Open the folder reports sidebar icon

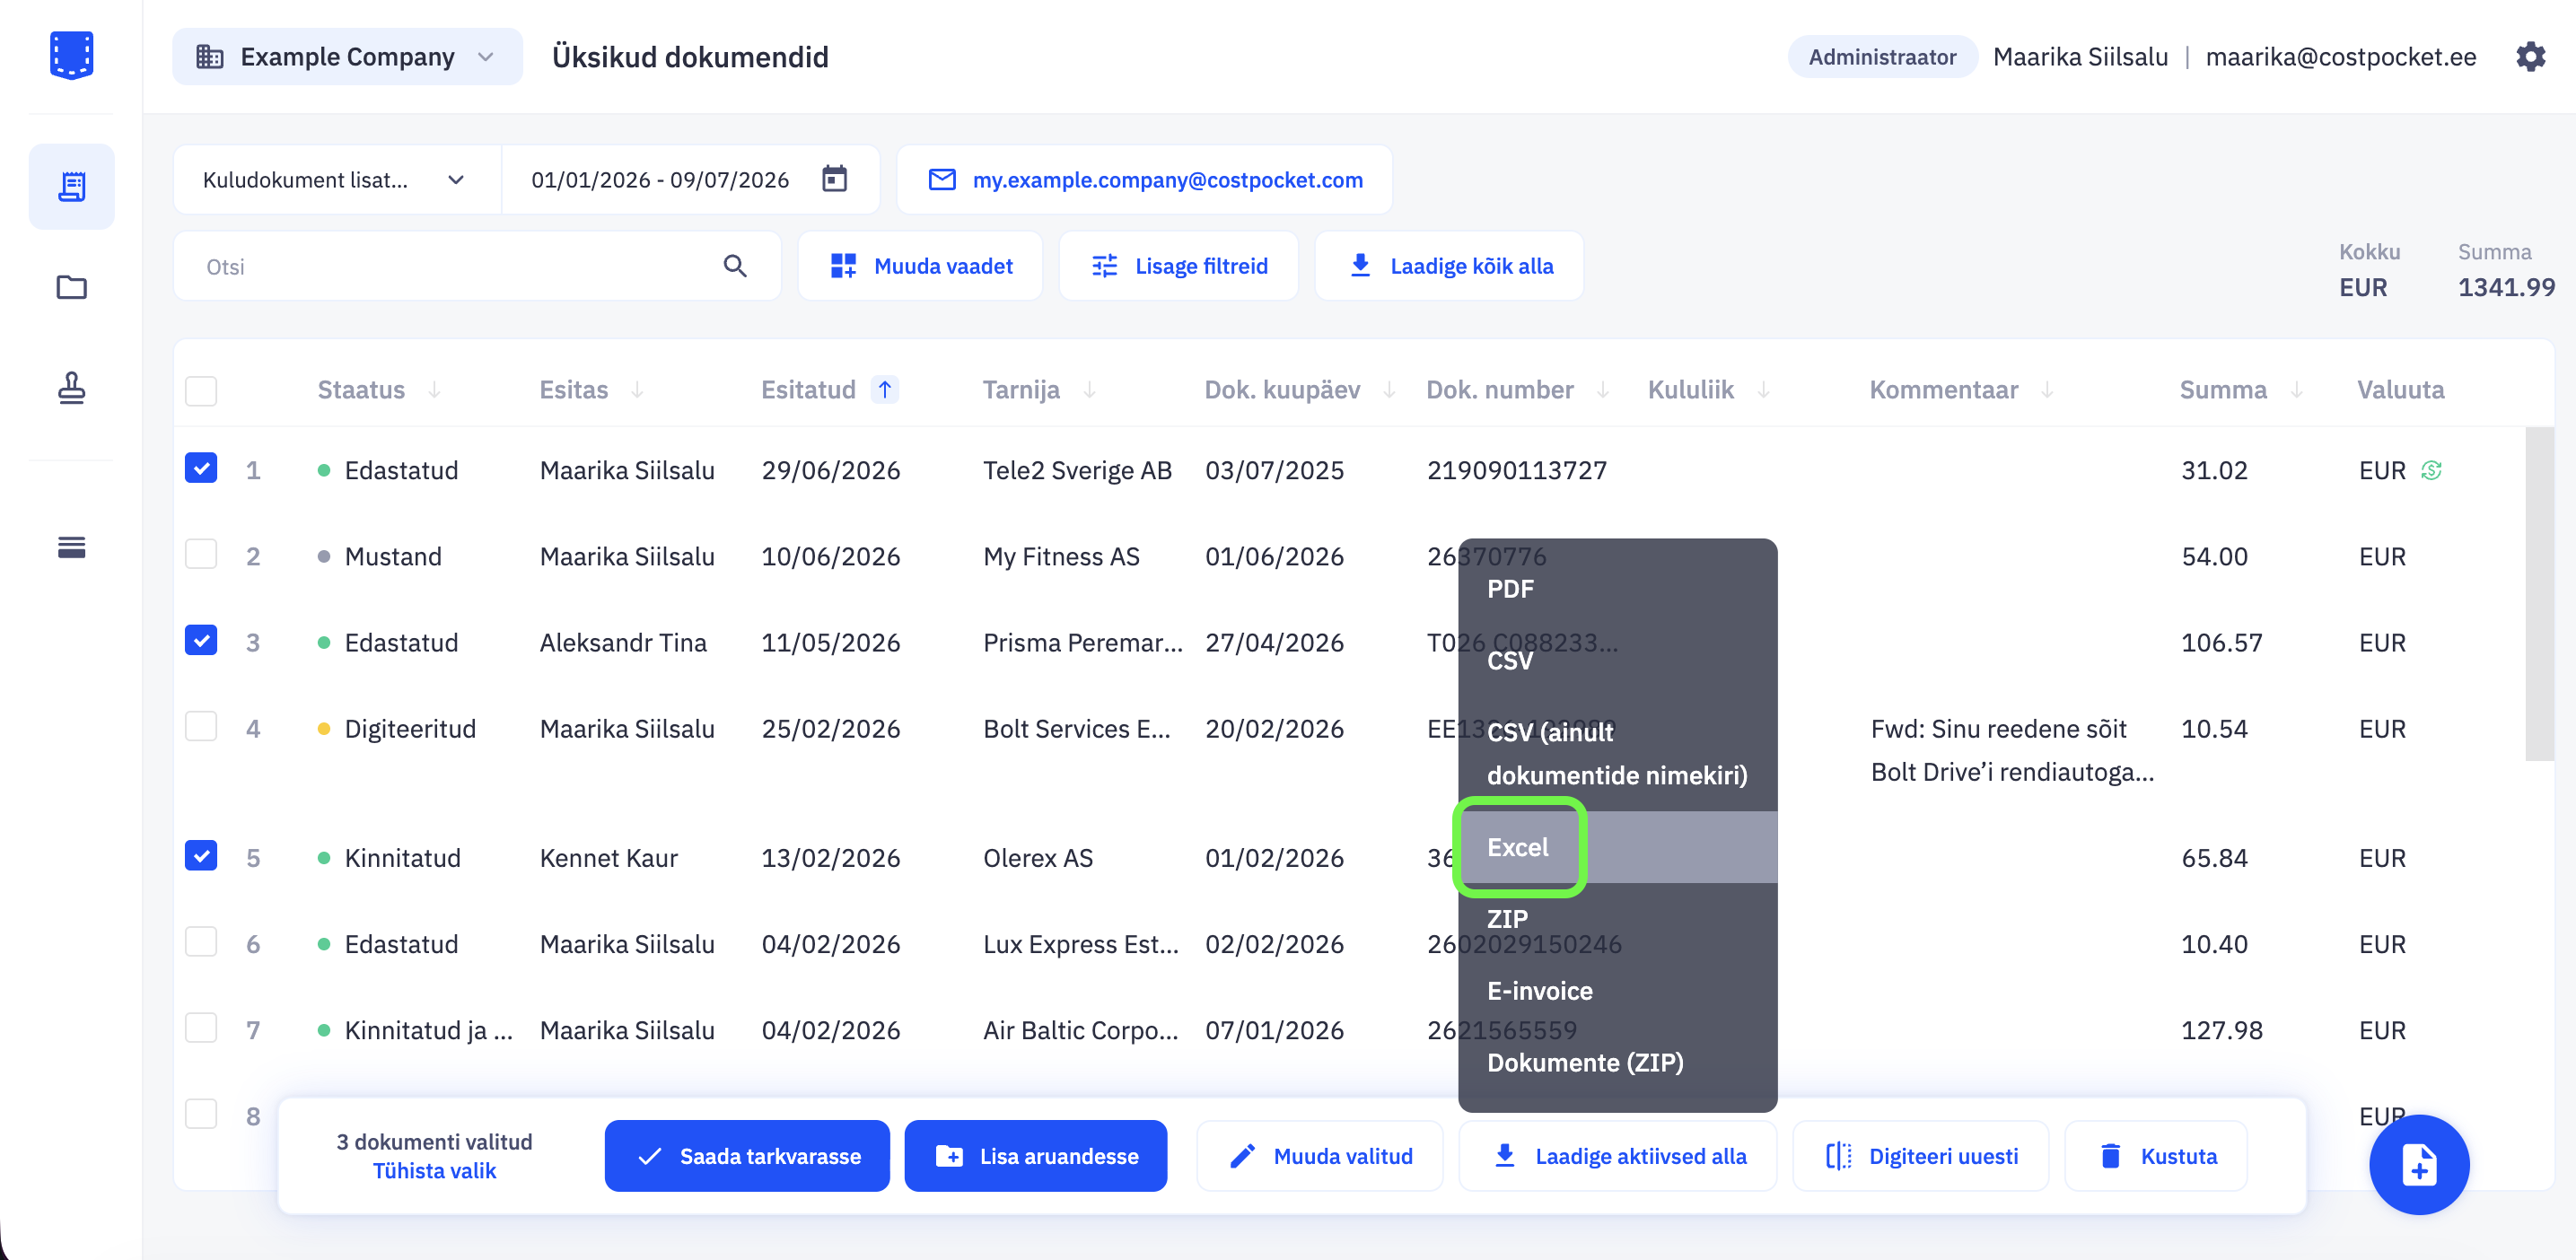point(71,288)
